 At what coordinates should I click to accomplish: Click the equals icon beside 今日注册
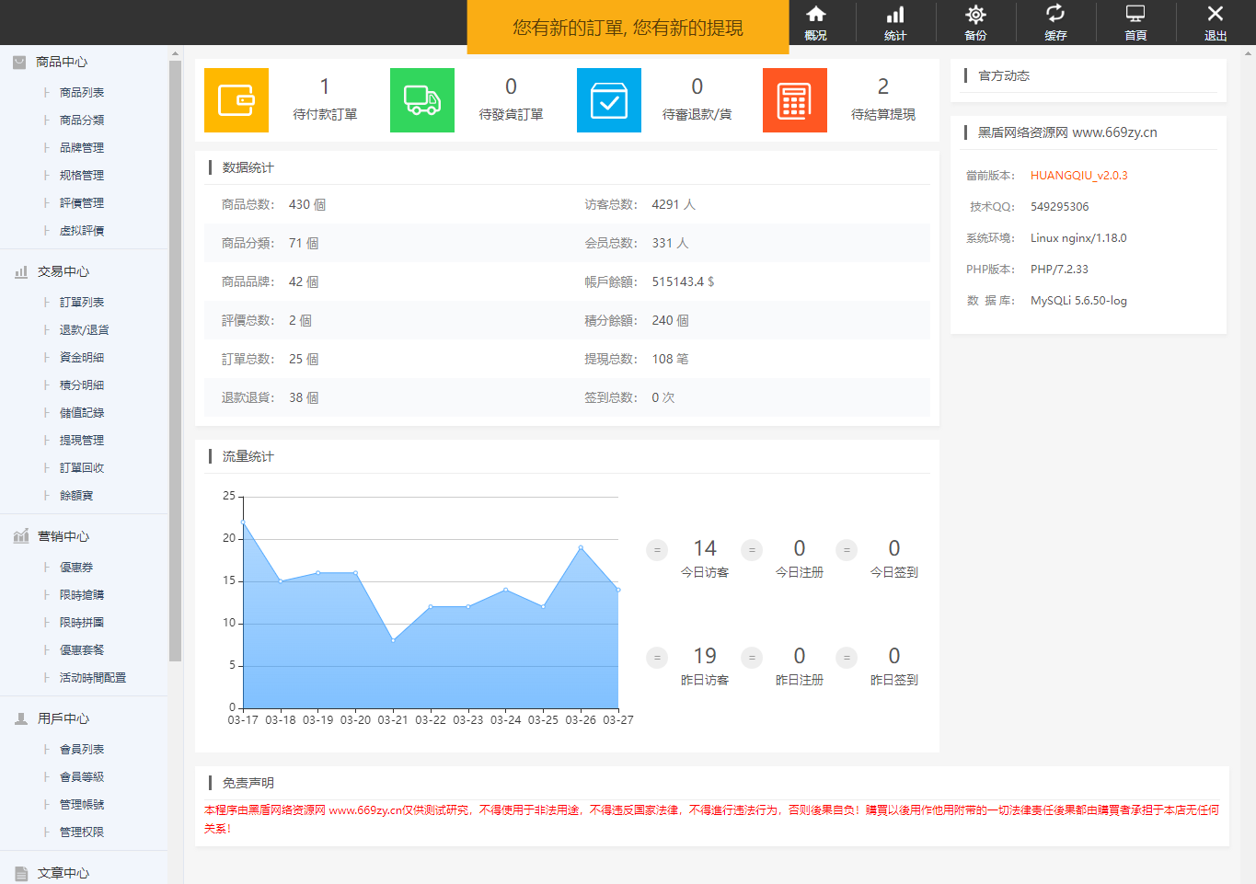pyautogui.click(x=752, y=550)
